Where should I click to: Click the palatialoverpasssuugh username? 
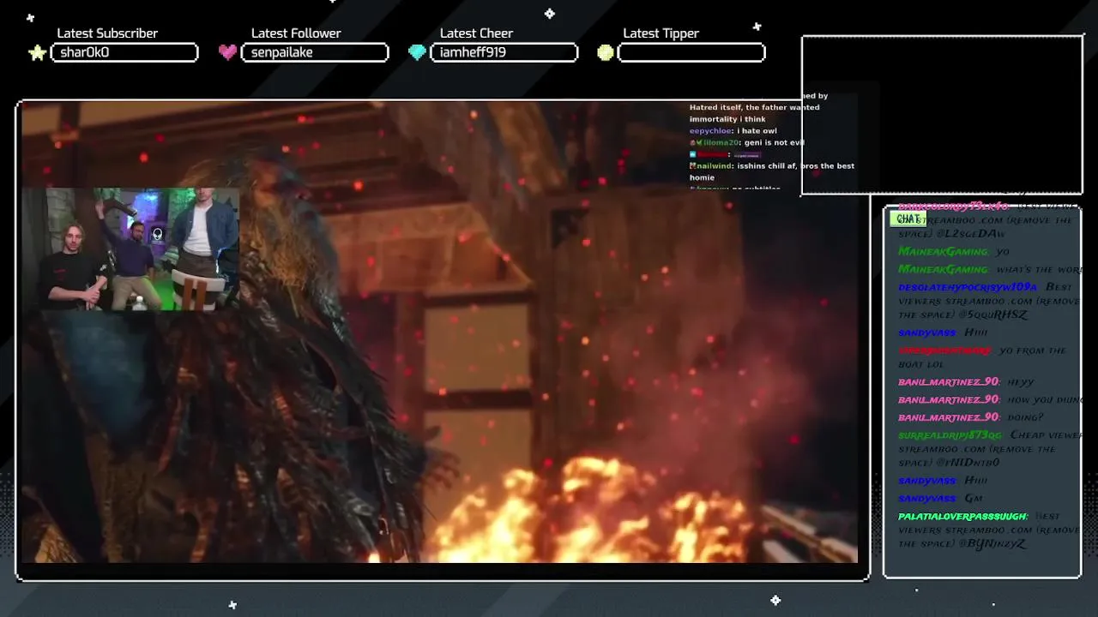pyautogui.click(x=962, y=517)
